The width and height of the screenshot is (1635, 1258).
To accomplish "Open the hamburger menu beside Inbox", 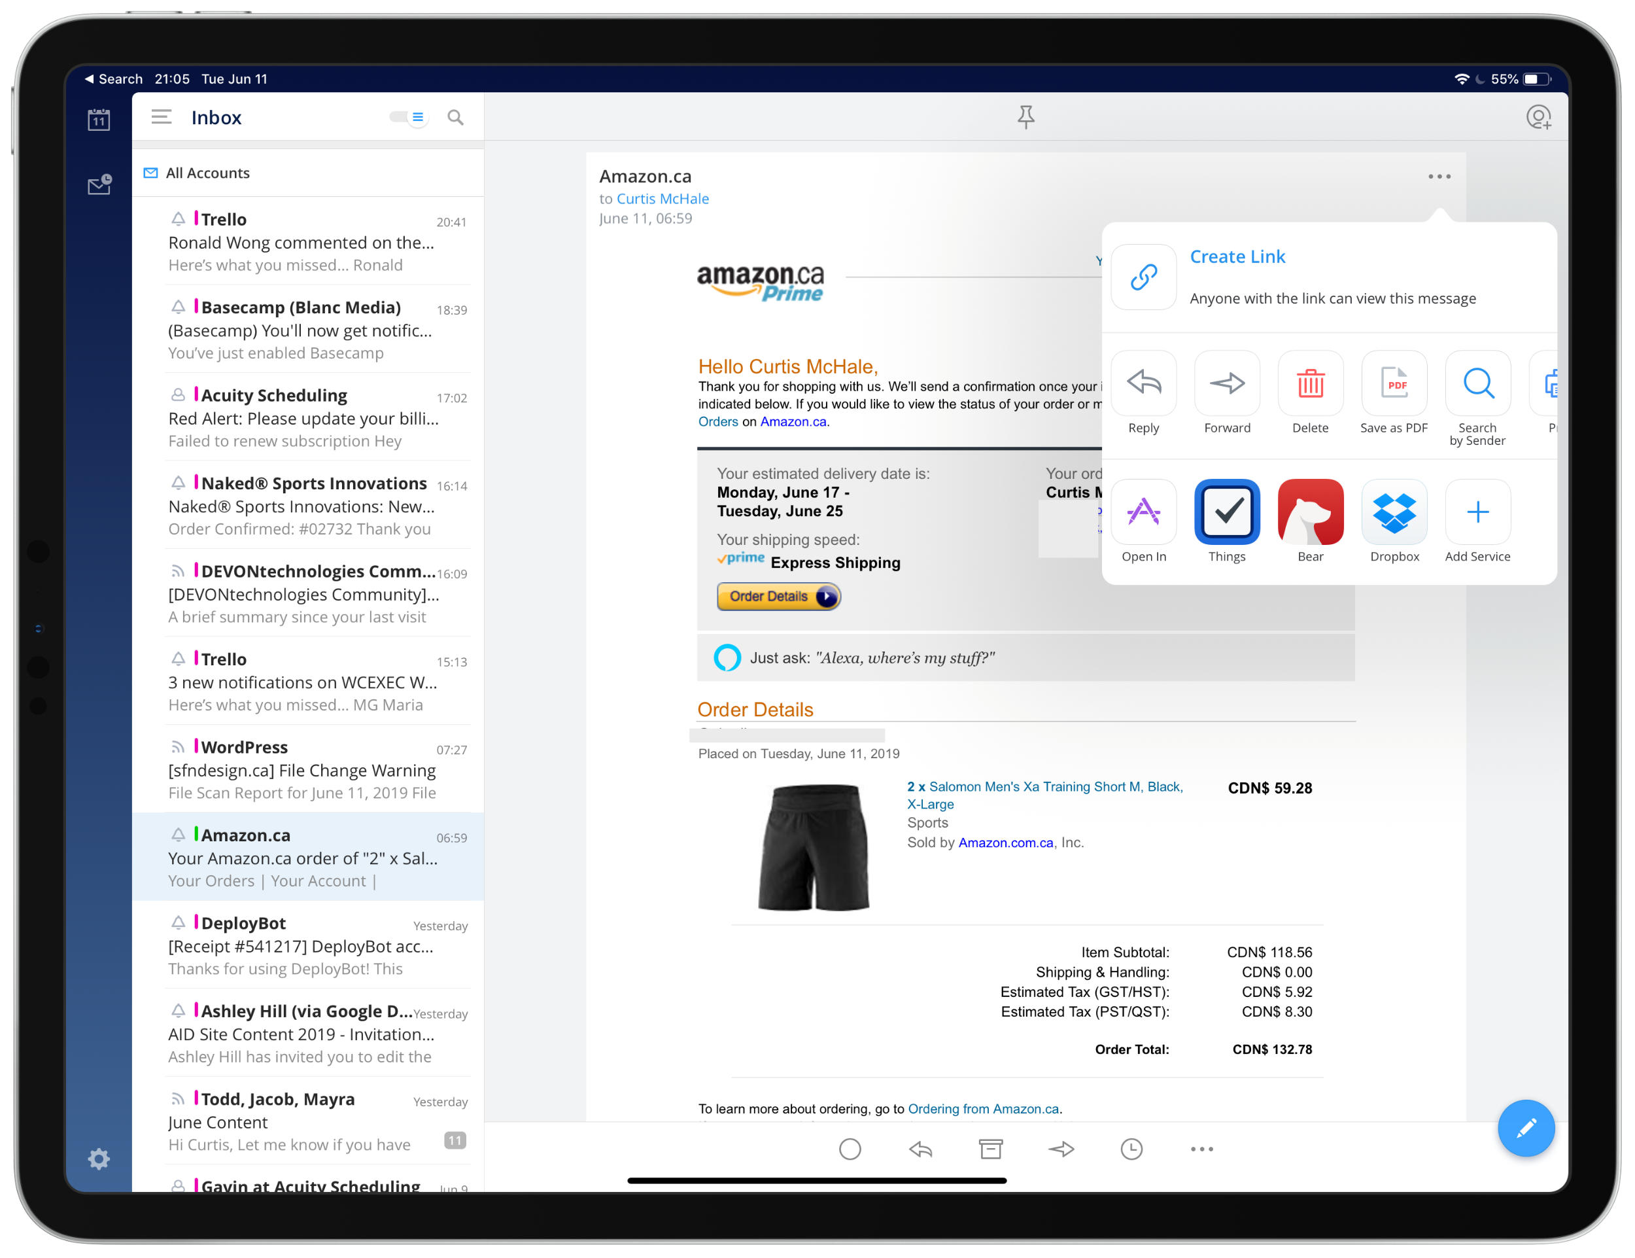I will 161,117.
